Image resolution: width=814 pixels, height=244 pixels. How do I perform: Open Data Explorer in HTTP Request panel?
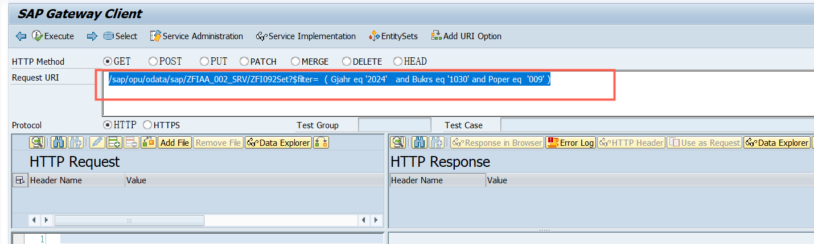point(279,142)
